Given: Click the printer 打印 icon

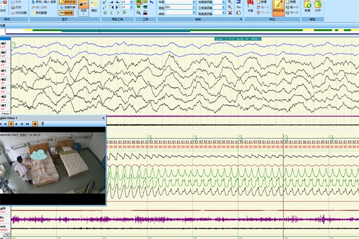Looking at the screenshot, I should (x=16, y=7).
